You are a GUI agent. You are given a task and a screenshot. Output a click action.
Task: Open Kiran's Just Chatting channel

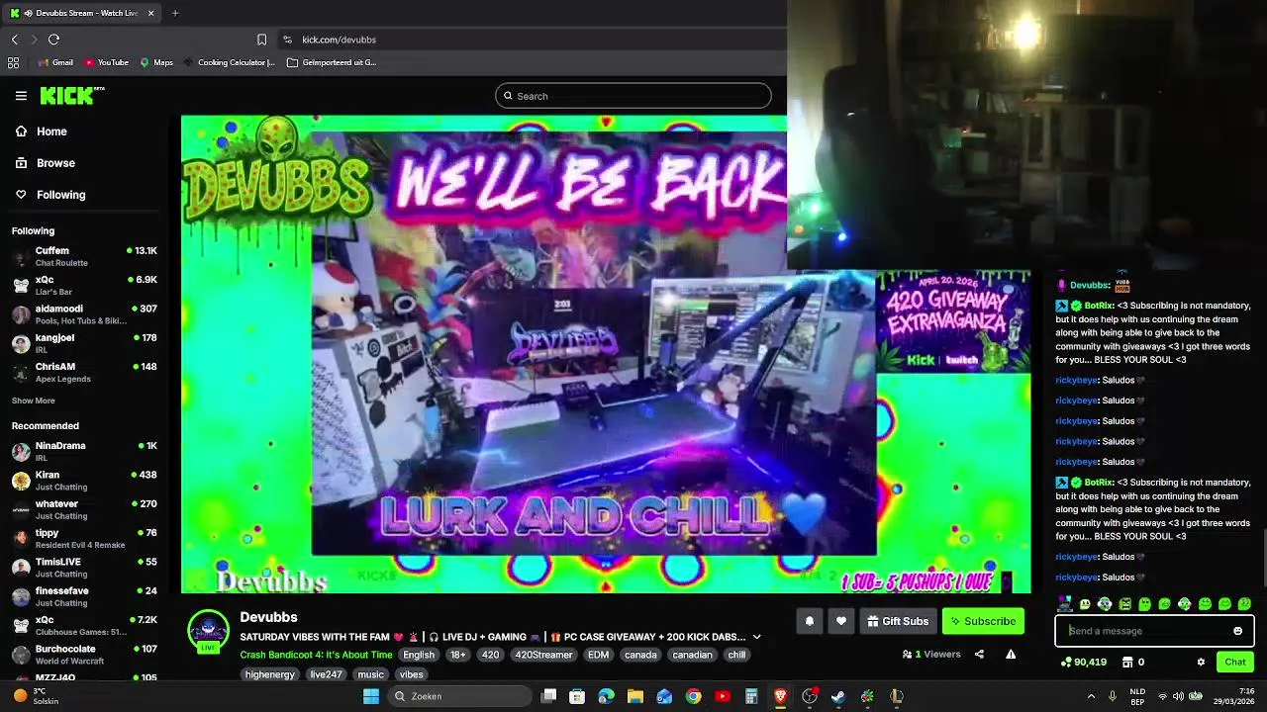[84, 481]
